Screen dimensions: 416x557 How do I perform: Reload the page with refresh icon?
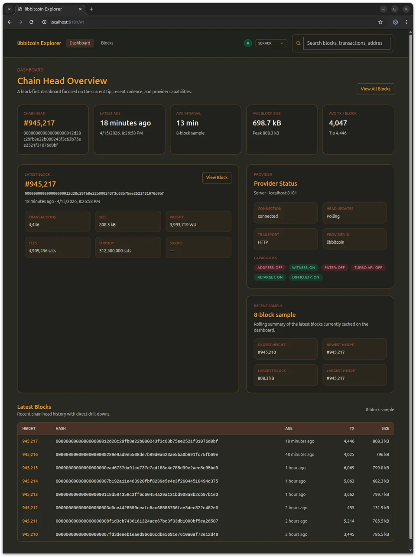click(x=31, y=22)
